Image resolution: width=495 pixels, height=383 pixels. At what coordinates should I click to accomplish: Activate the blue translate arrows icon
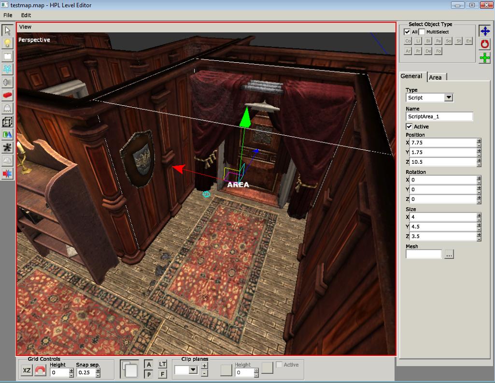484,31
